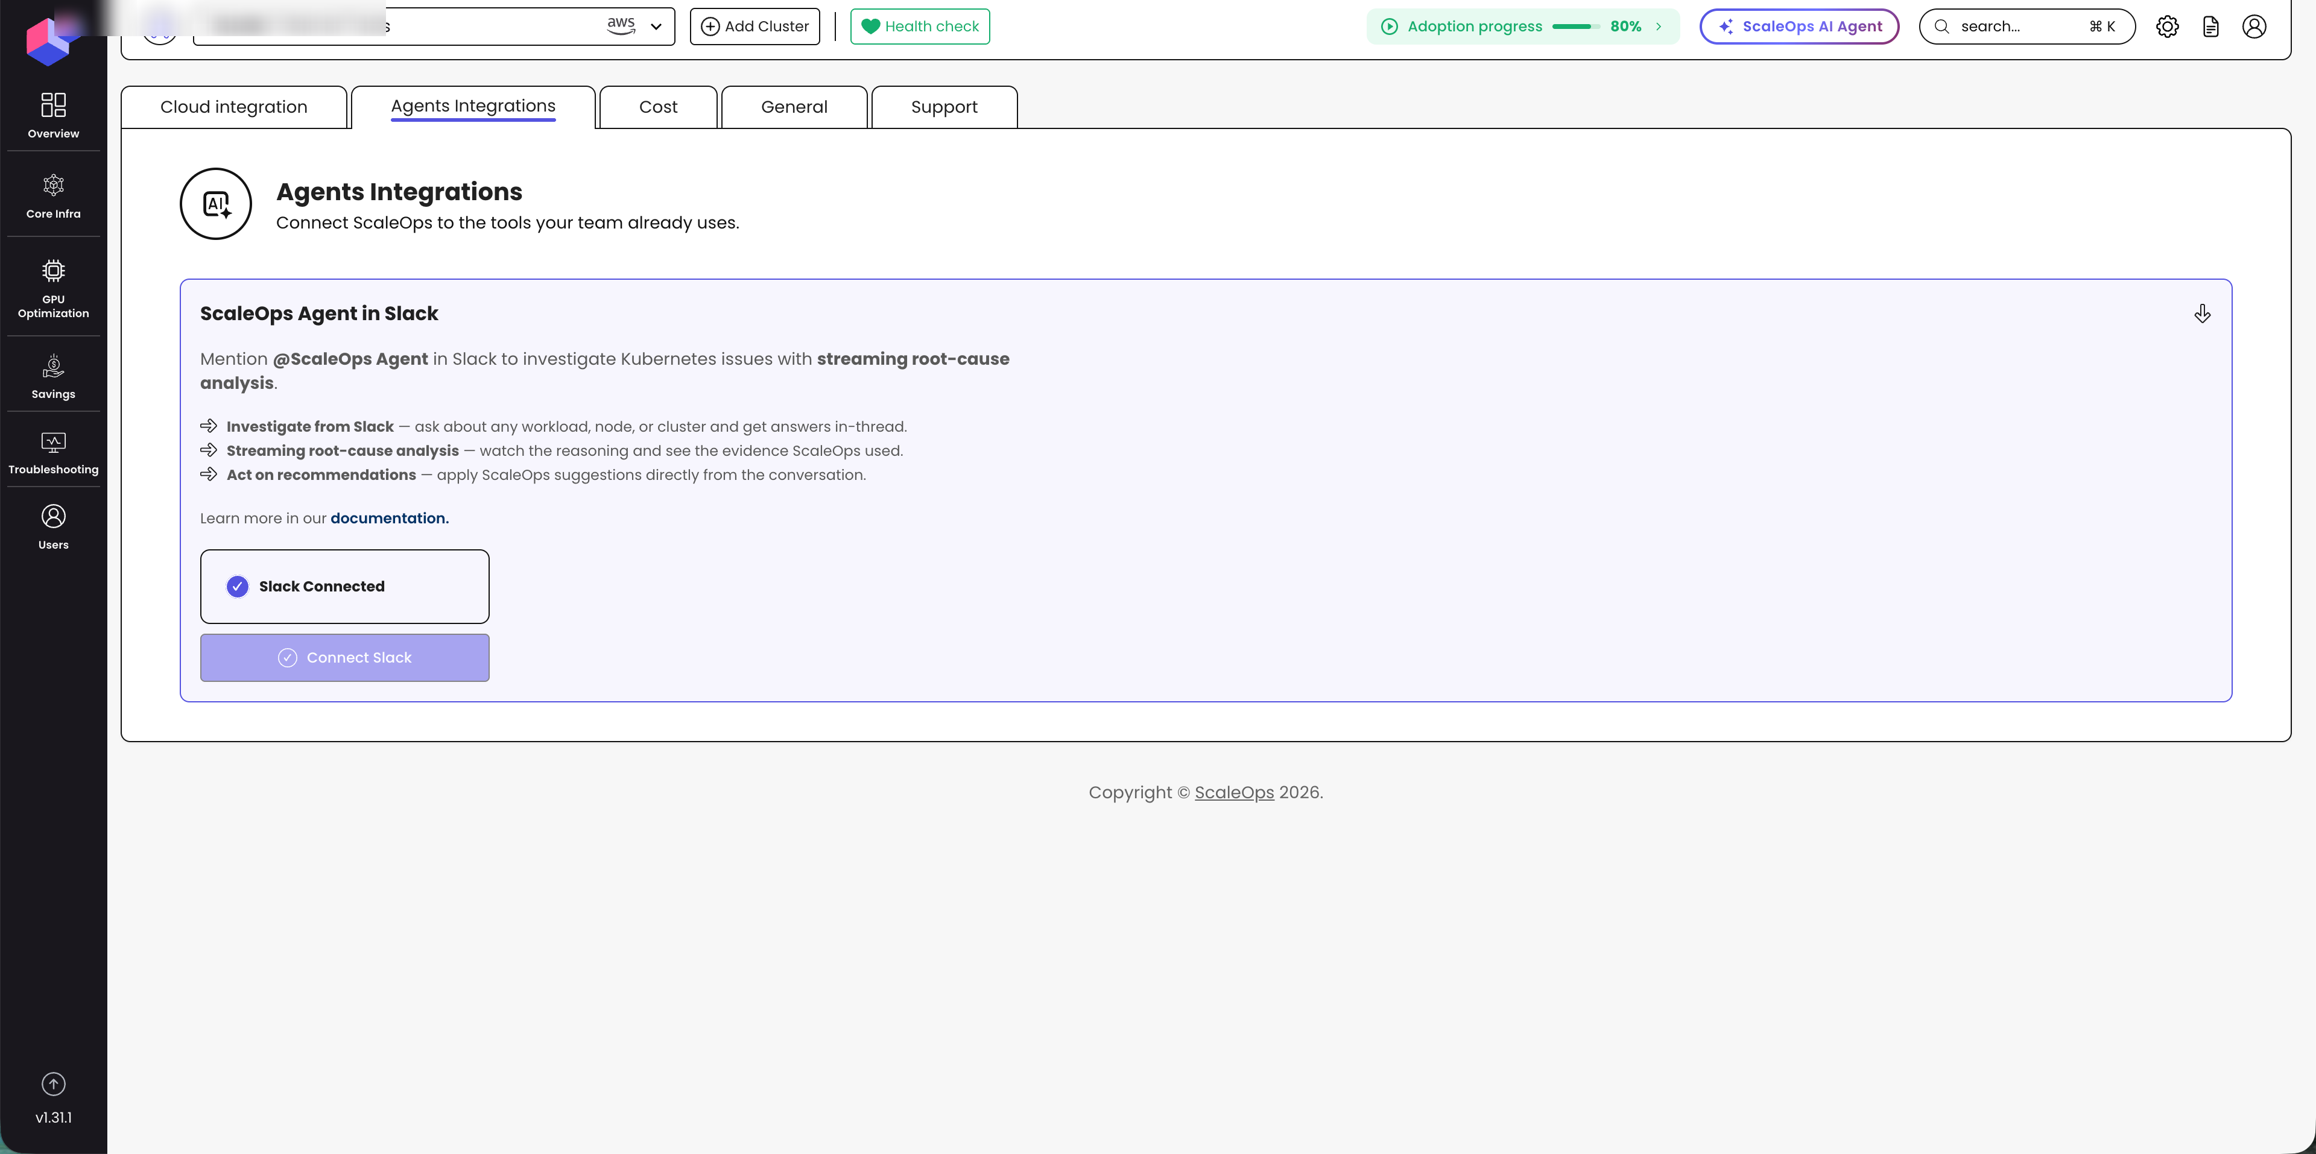Click the Slack Connected checkmark icon

(x=238, y=587)
